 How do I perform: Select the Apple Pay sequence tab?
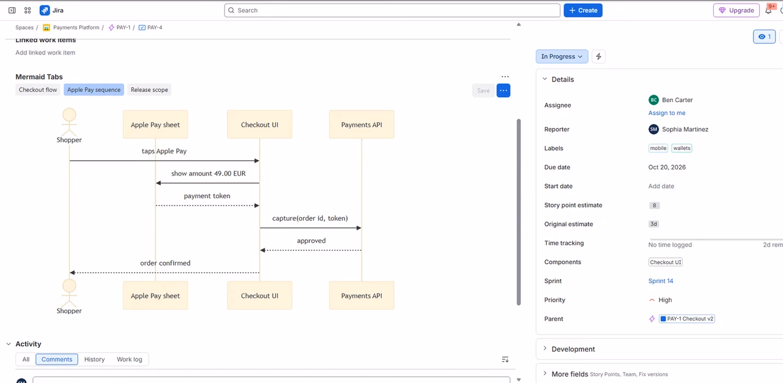coord(94,90)
